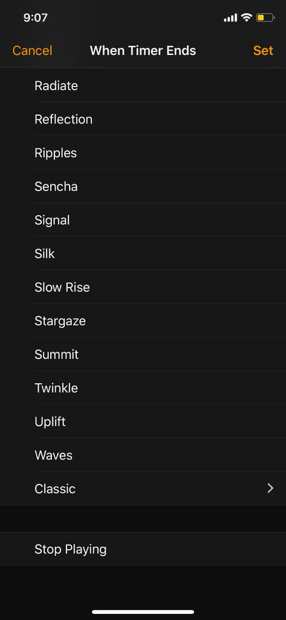Expand the Classic sounds chevron
The width and height of the screenshot is (286, 620).
(270, 489)
